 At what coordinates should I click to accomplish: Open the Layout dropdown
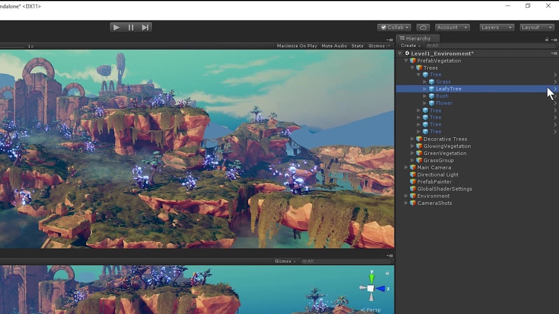pos(537,27)
